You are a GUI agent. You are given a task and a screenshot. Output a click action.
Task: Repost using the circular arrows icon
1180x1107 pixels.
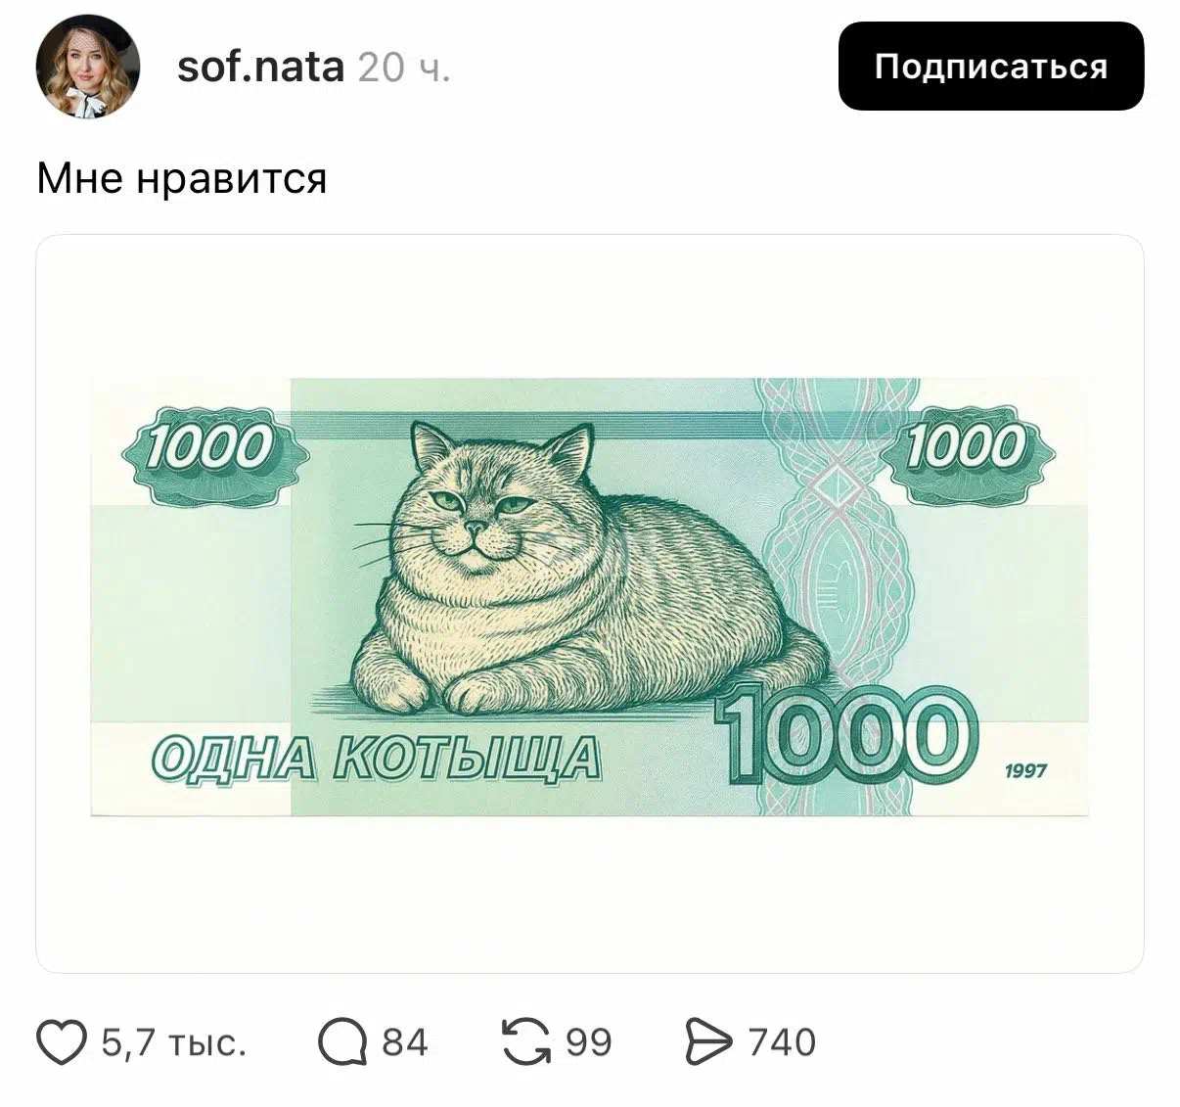[x=526, y=1041]
